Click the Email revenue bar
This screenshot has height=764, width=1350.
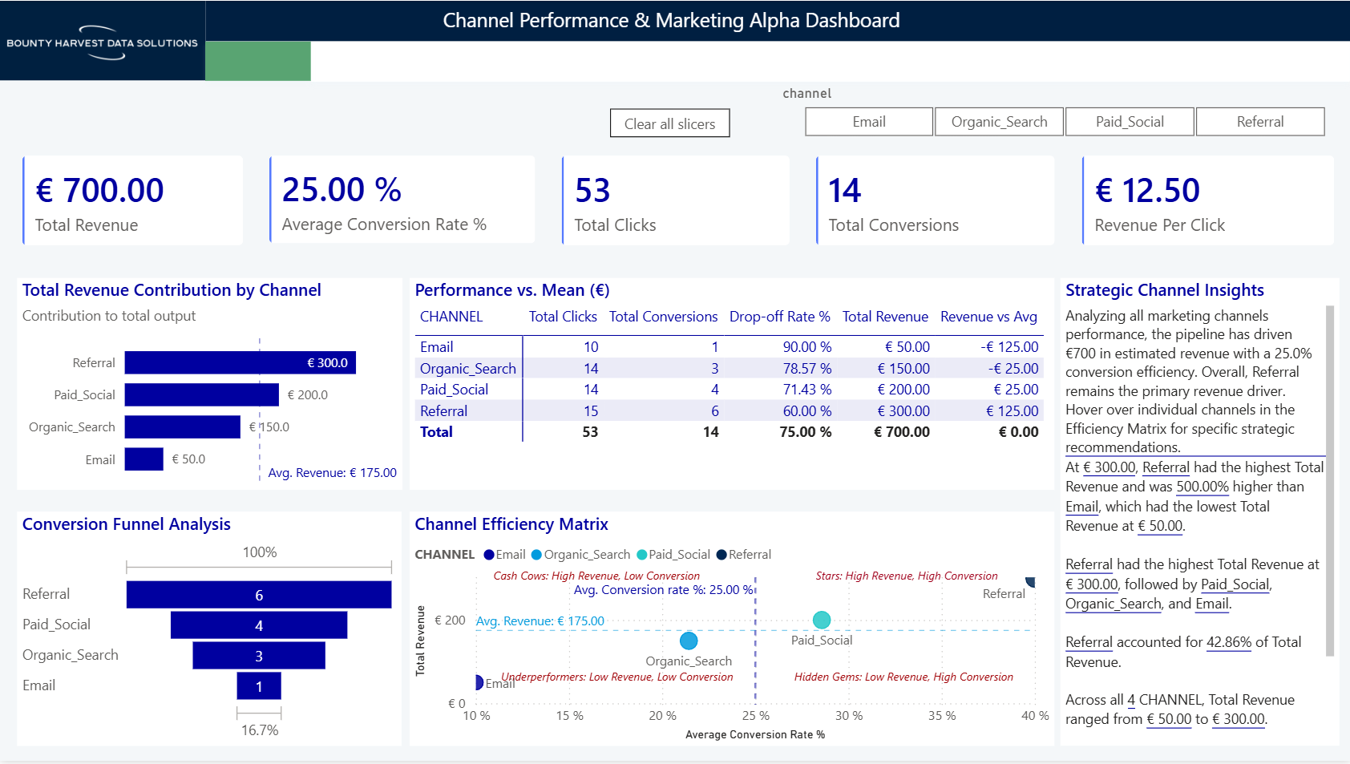coord(144,459)
